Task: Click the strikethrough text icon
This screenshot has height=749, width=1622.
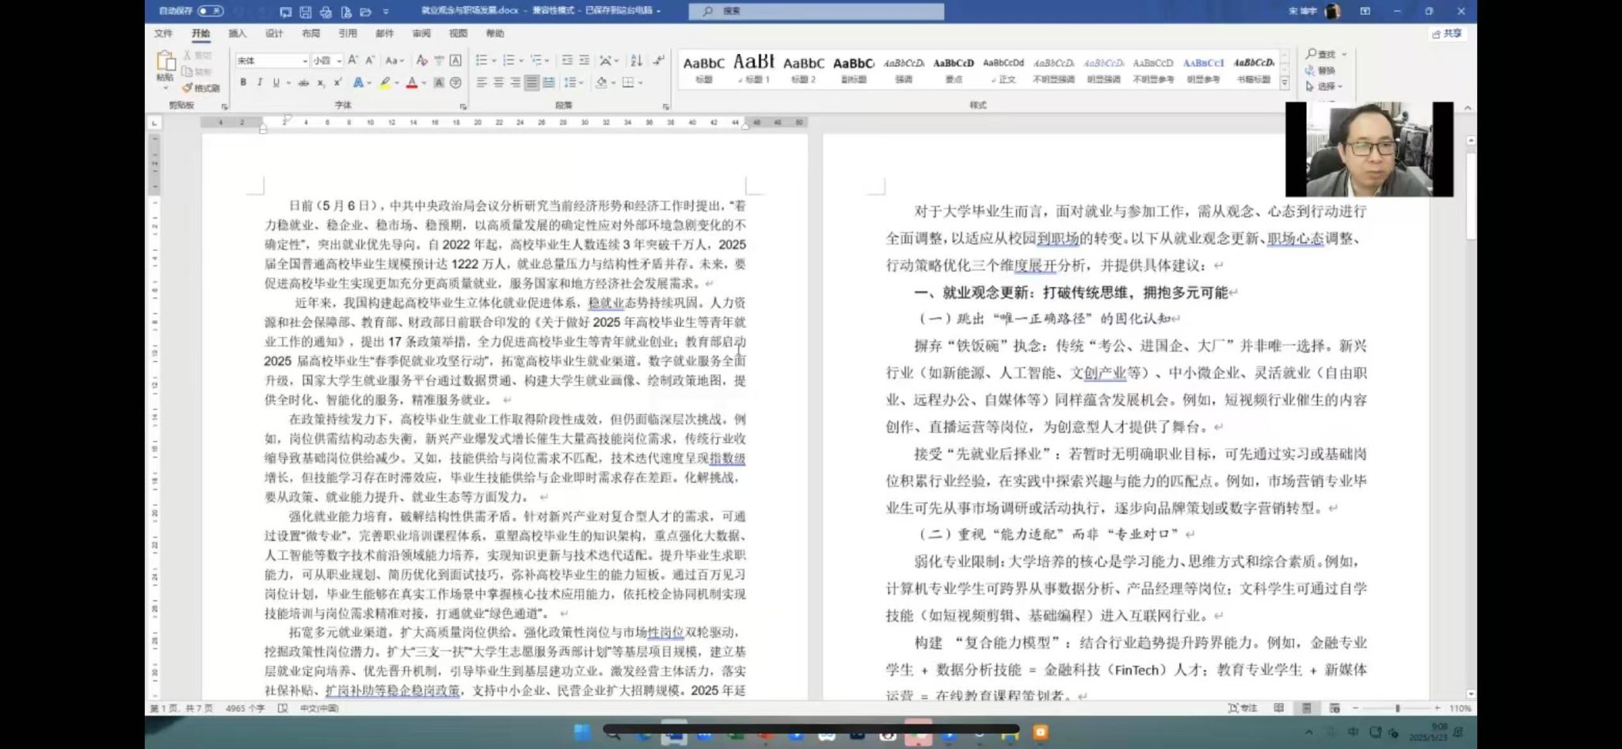Action: pyautogui.click(x=303, y=82)
